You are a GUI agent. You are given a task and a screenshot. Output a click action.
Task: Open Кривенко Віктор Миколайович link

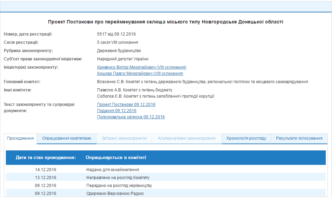[142, 67]
